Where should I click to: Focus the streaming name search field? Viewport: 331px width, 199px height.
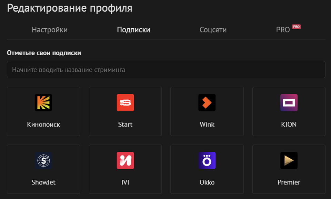166,70
